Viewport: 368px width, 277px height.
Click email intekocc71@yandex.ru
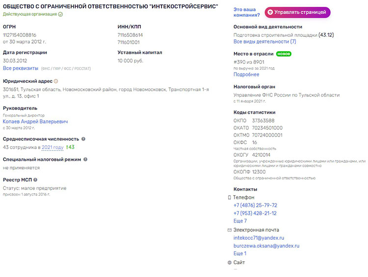pyautogui.click(x=259, y=238)
